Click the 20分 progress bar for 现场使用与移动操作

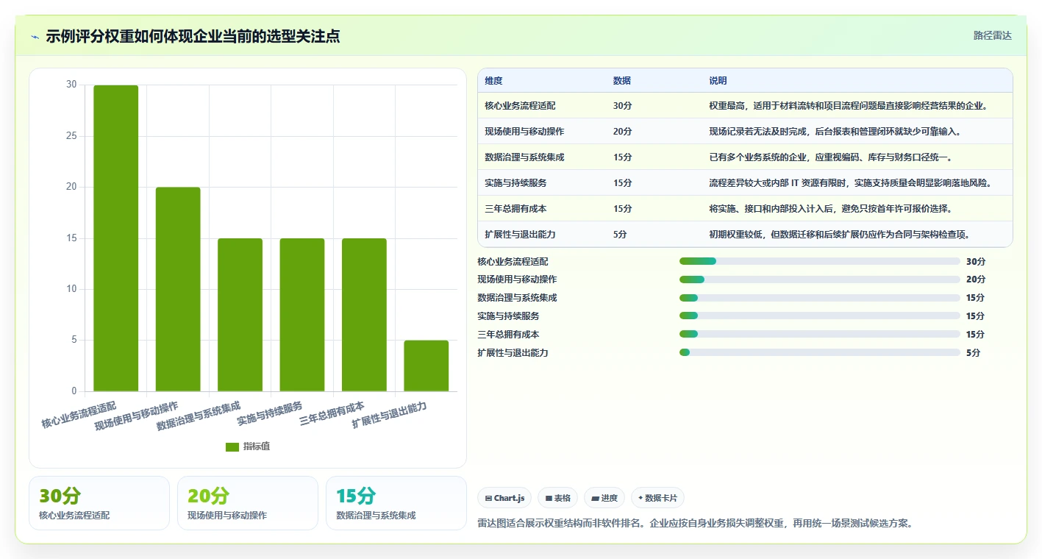(820, 279)
